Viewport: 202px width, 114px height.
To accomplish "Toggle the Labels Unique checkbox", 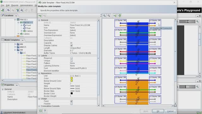I will point(72,60).
